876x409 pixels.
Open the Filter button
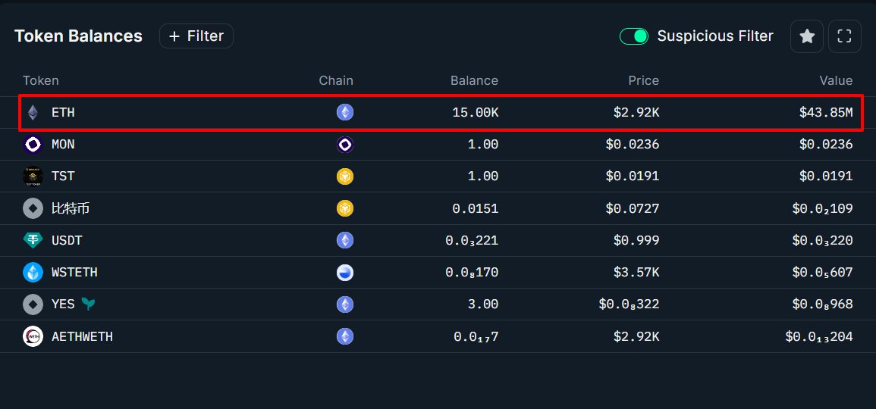(x=196, y=36)
